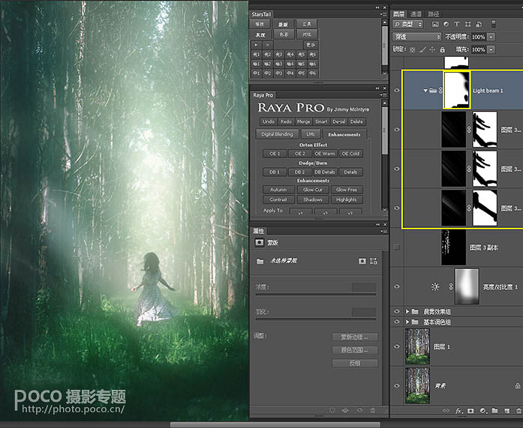Screen dimensions: 523x428
Task: Click mask link chain on Light beam 1
Action: (440, 90)
